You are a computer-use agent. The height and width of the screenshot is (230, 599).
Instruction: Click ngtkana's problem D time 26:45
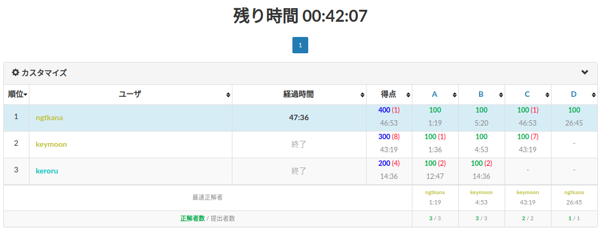pyautogui.click(x=574, y=123)
